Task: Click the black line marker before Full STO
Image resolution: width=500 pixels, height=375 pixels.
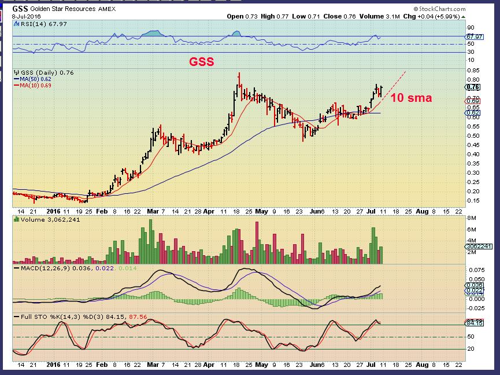Action: coord(17,317)
